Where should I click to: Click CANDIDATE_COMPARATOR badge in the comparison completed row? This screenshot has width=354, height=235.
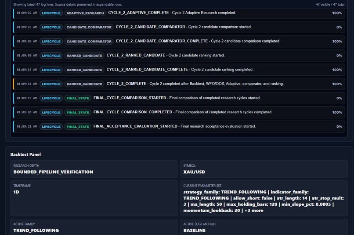(89, 42)
